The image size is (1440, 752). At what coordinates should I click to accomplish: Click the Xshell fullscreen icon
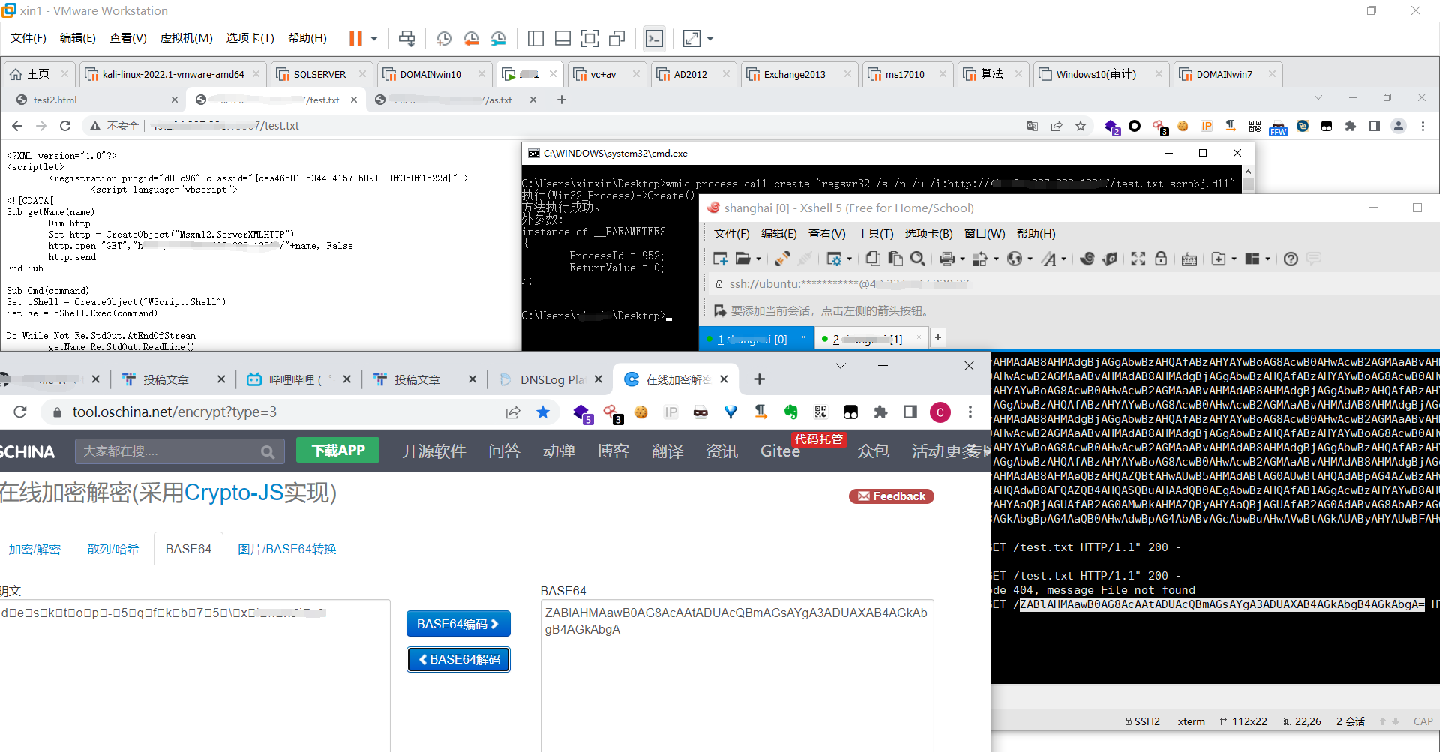[x=1138, y=259]
